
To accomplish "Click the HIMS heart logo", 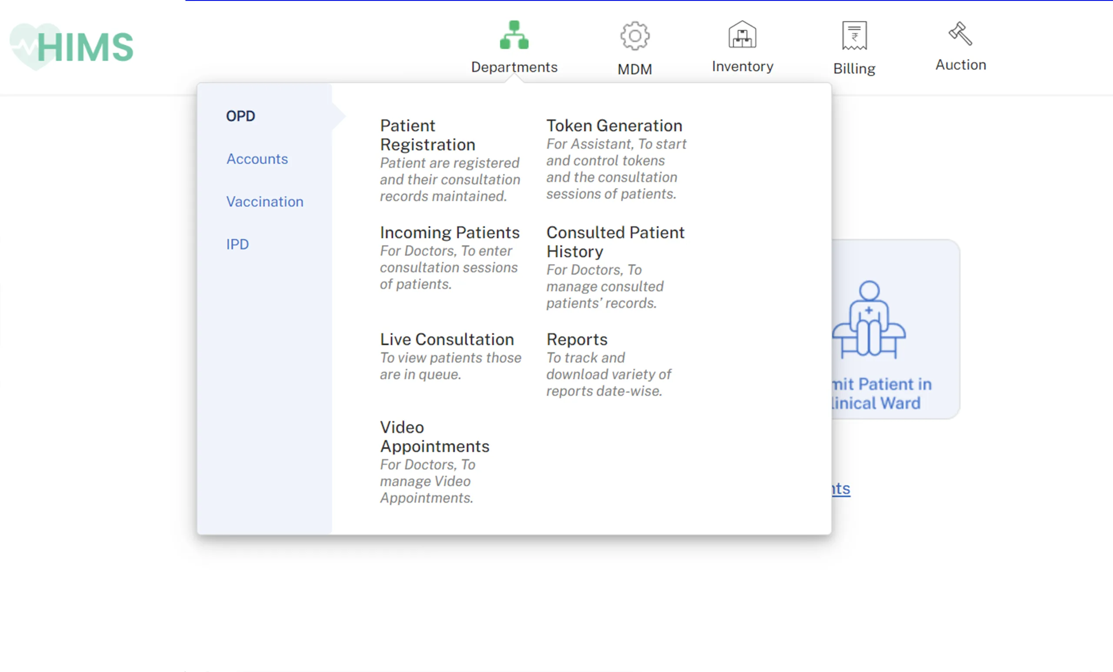I will tap(71, 45).
